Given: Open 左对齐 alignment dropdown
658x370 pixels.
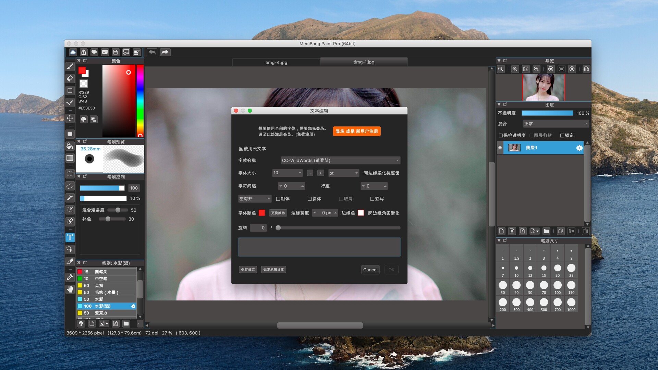Looking at the screenshot, I should tap(255, 199).
